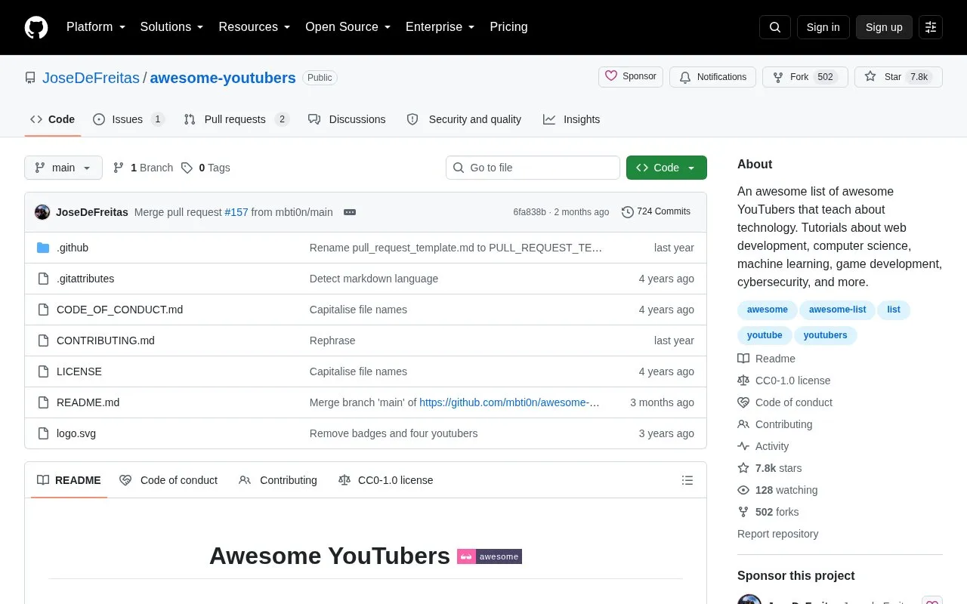The height and width of the screenshot is (604, 967).
Task: Click the Go to file search field
Action: click(533, 168)
